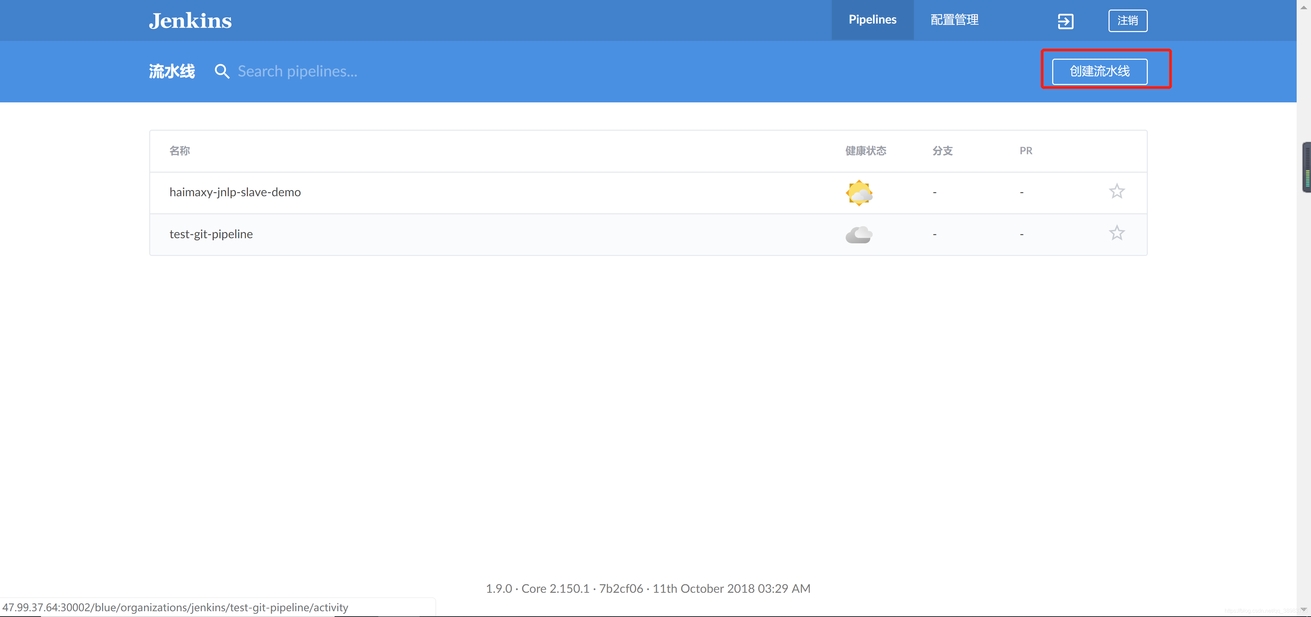Favorite the haimaxy-jnlp-slave-demo pipeline star
Viewport: 1311px width, 617px height.
click(1117, 192)
